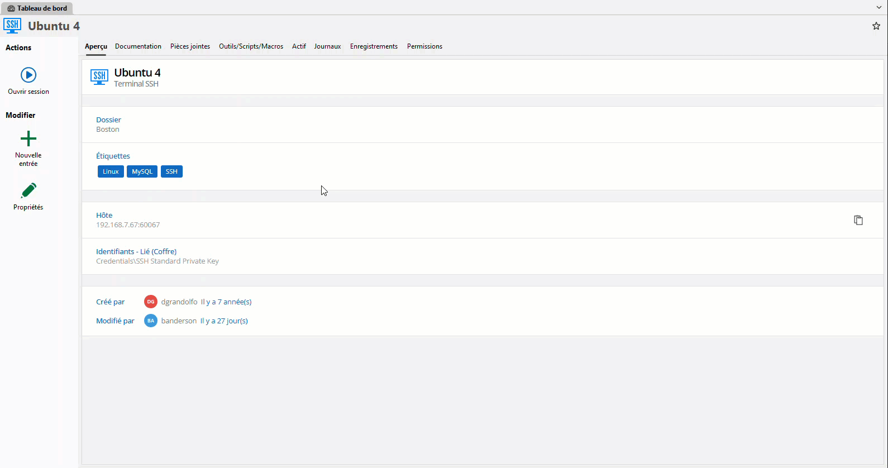Screen dimensions: 888x468
Task: Click the dgrandolfo DG avatar
Action: (x=150, y=302)
